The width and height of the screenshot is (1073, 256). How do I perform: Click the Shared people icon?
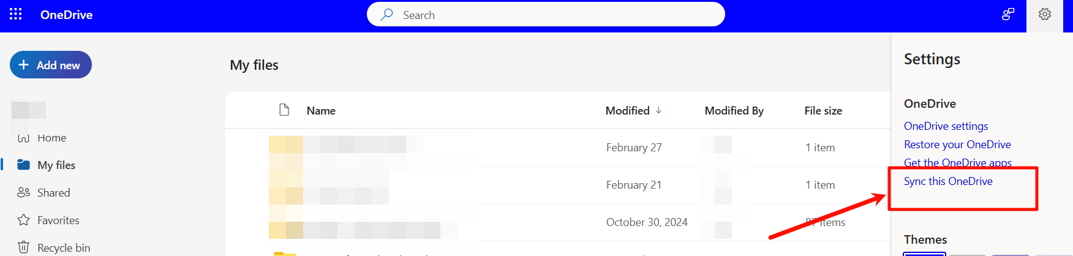pos(24,192)
